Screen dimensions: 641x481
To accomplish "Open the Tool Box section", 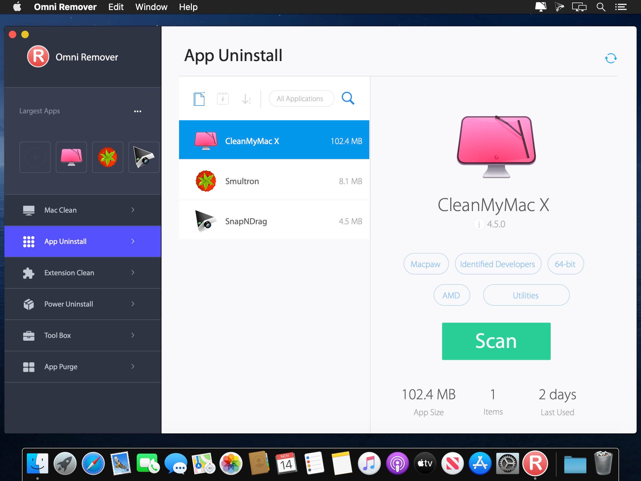I will [57, 335].
